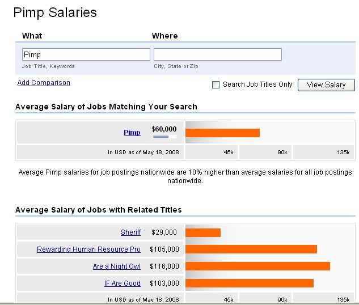Open the Pimp link in salary results
Screen dimensions: 359x305
pyautogui.click(x=132, y=133)
